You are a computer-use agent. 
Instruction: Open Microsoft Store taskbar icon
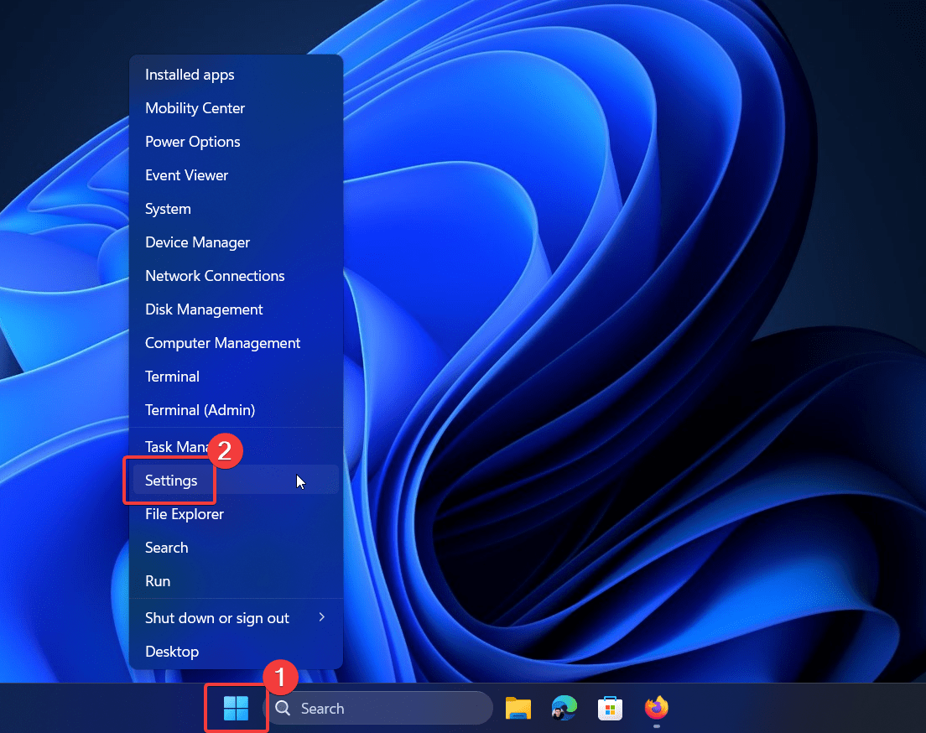[x=610, y=709]
